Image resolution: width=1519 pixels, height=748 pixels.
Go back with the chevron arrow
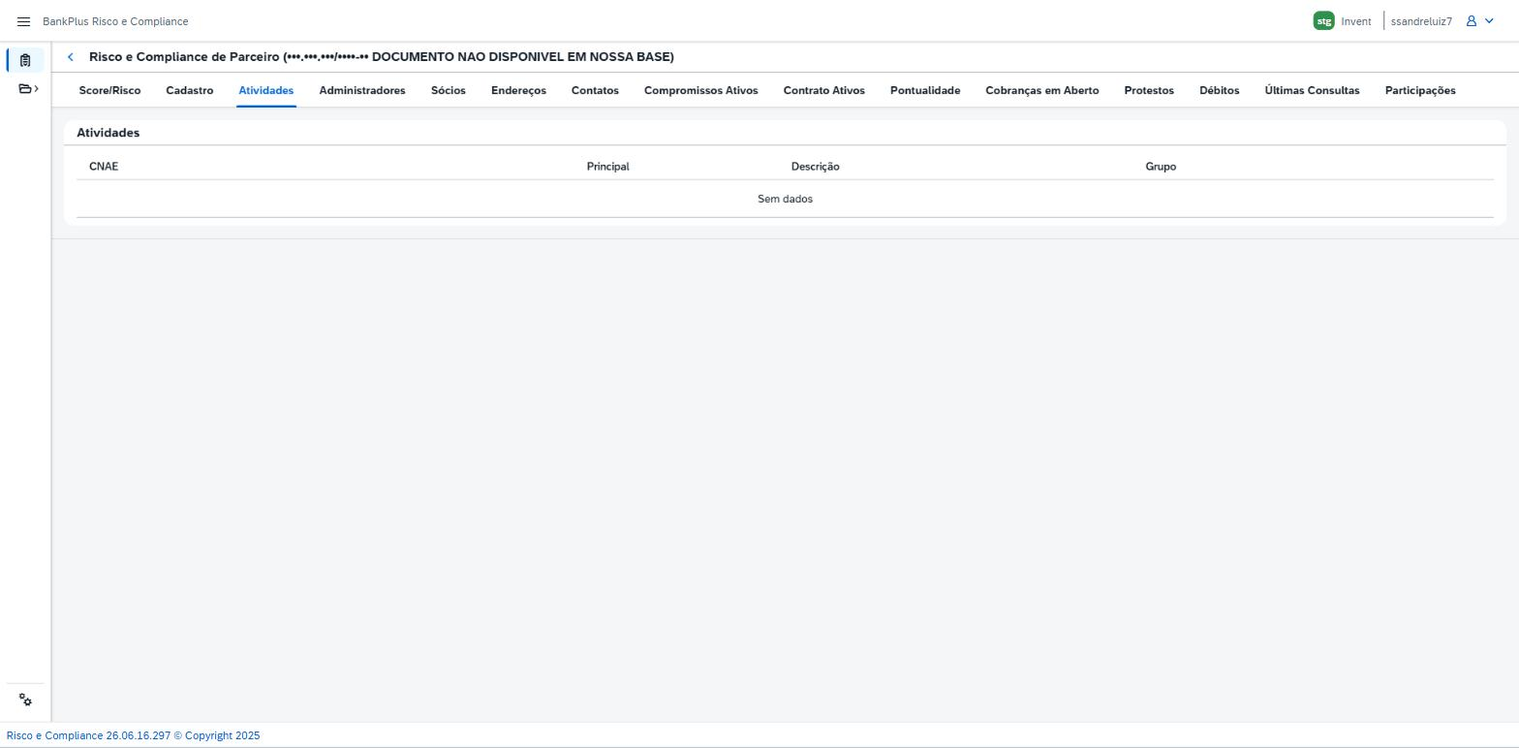(70, 57)
